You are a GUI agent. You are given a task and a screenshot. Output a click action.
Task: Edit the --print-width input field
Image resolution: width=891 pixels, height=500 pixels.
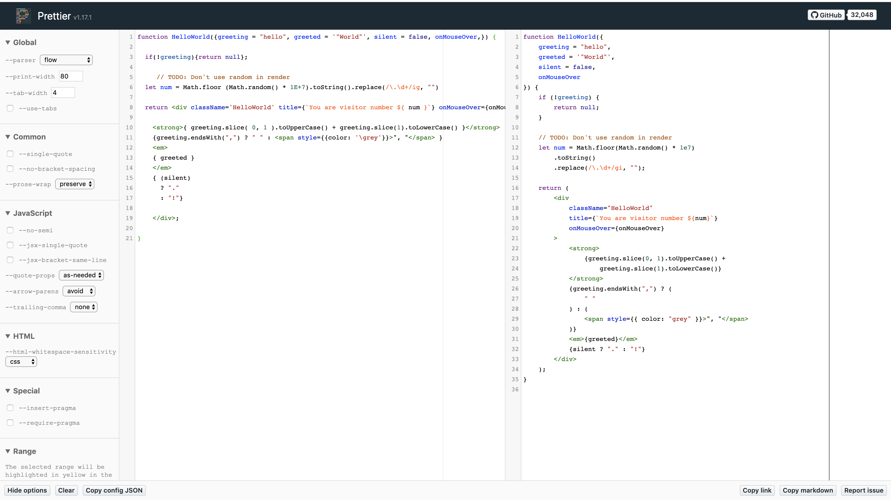pyautogui.click(x=70, y=76)
